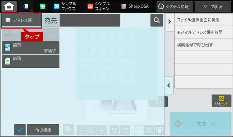The height and width of the screenshot is (137, 233).
Task: Toggle the checkmark button beside 他の機能
Action: pyautogui.click(x=20, y=130)
